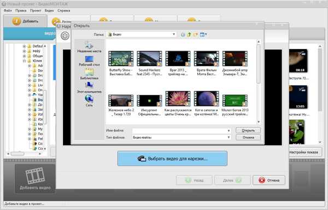328x210 pixels.
Task: Open the Папка folder dropdown showing Видео
Action: (x=142, y=34)
